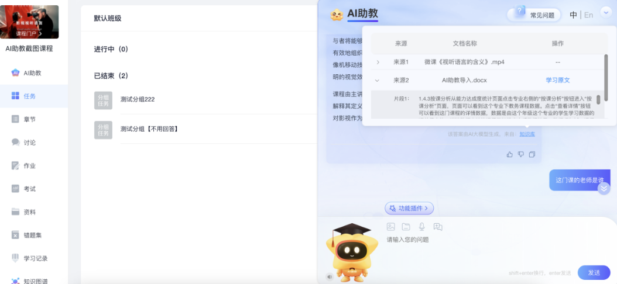Click file name 微课《视听语言的含义》.mp4

coord(464,62)
